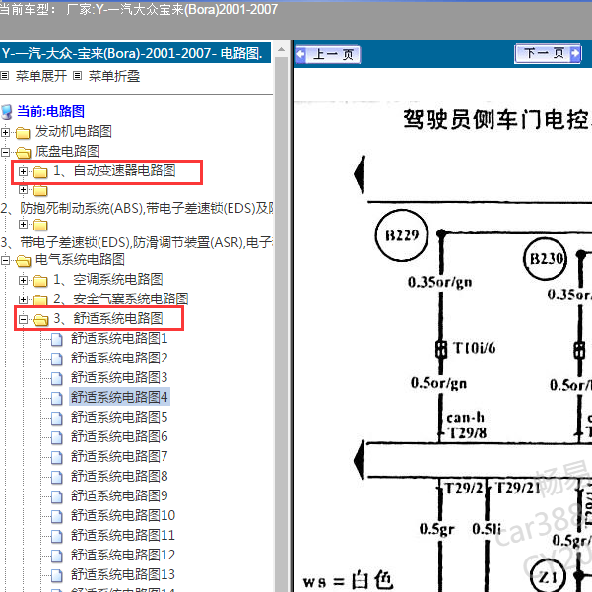Open 舒适系统电路图5 page
The image size is (592, 592).
119,418
